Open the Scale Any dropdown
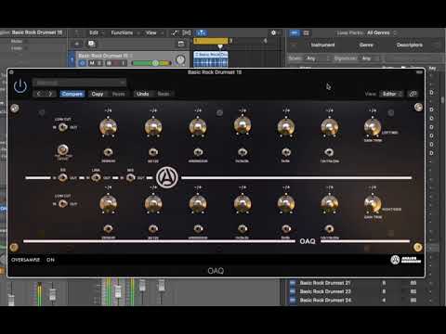The image size is (446, 334). point(317,58)
